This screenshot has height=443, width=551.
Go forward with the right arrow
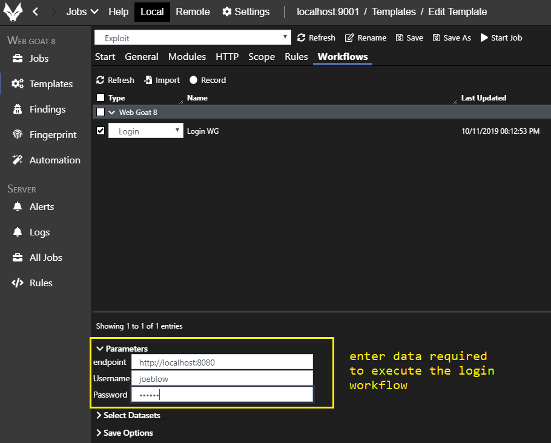(54, 11)
